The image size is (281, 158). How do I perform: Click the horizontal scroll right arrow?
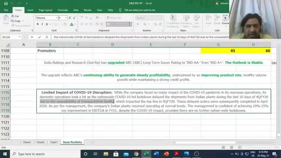275,142
